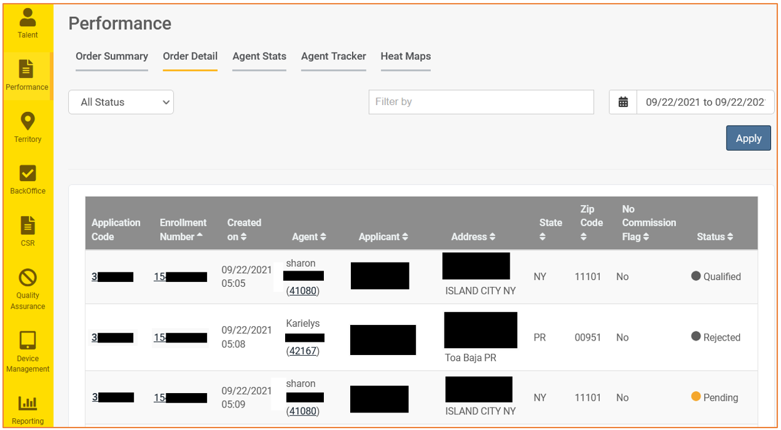Sort table by State column
The height and width of the screenshot is (430, 781).
coord(550,229)
